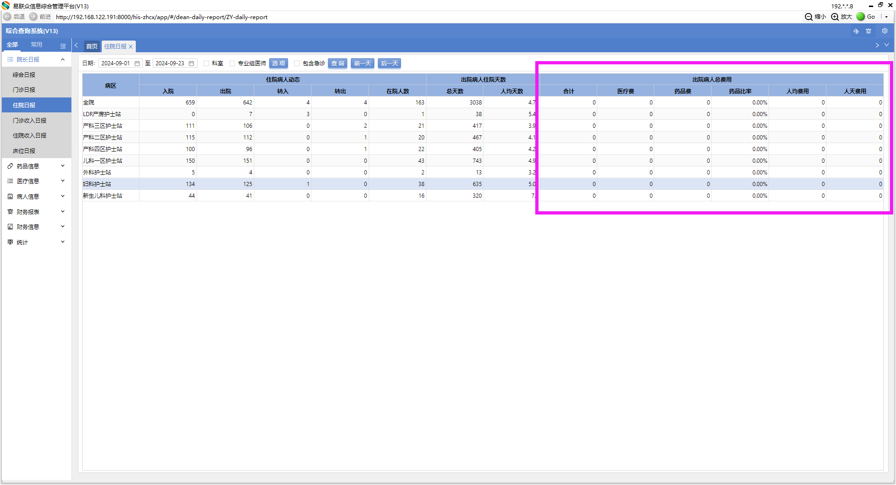Open the tab list dropdown arrow
Screen dimensions: 896x485
(x=887, y=45)
